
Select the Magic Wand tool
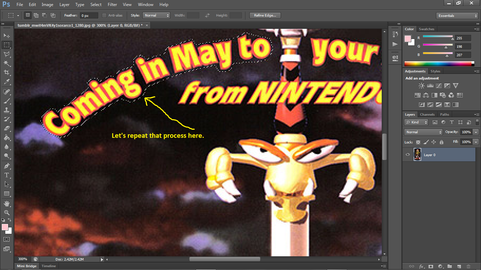tap(7, 63)
